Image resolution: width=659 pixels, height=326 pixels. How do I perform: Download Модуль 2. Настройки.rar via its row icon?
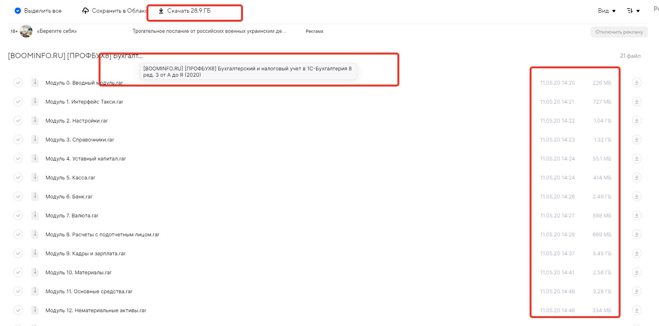636,121
